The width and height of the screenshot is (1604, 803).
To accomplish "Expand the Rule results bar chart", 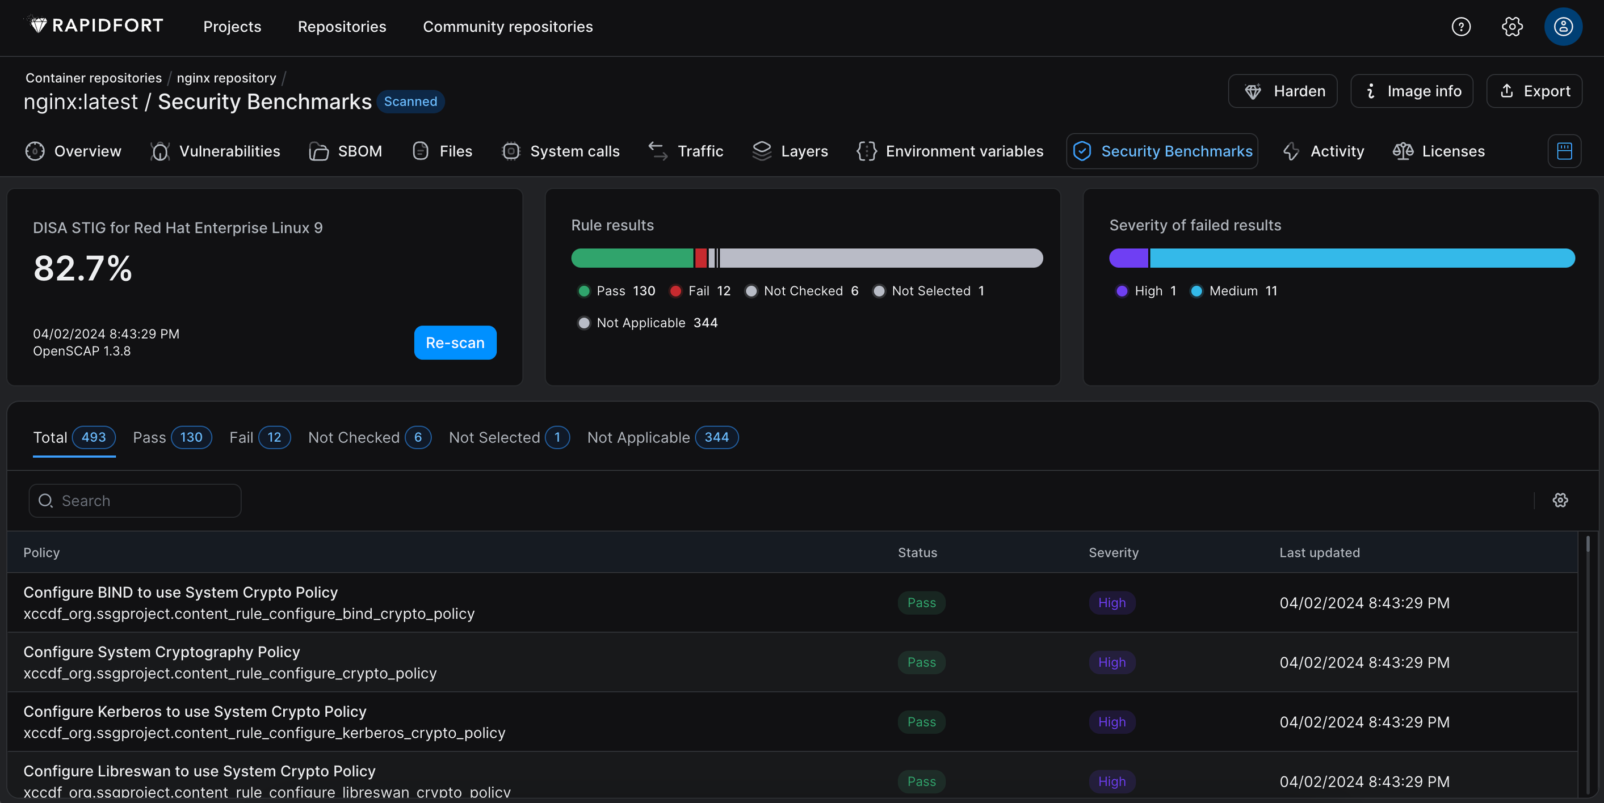I will point(807,257).
